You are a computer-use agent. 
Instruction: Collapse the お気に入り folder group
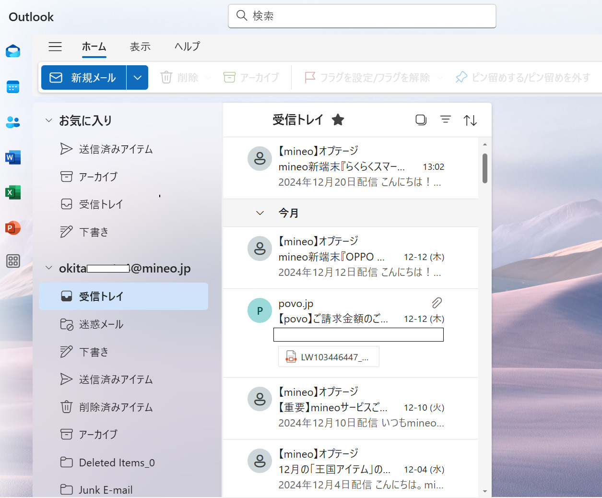(x=48, y=120)
